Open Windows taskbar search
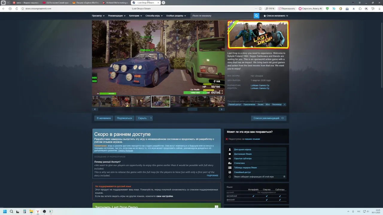Image resolution: width=383 pixels, height=215 pixels. [11, 211]
